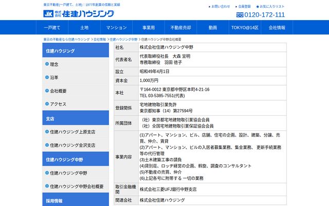The height and width of the screenshot is (206, 329).
Task: Open the アクセス sidebar link
Action: click(x=58, y=104)
